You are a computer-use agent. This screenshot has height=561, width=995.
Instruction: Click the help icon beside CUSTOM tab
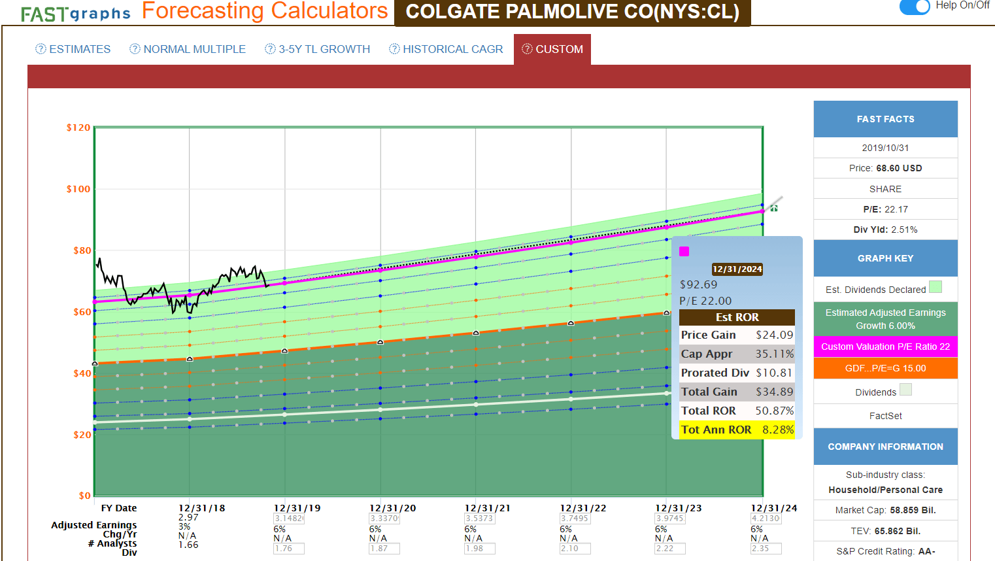pos(527,49)
